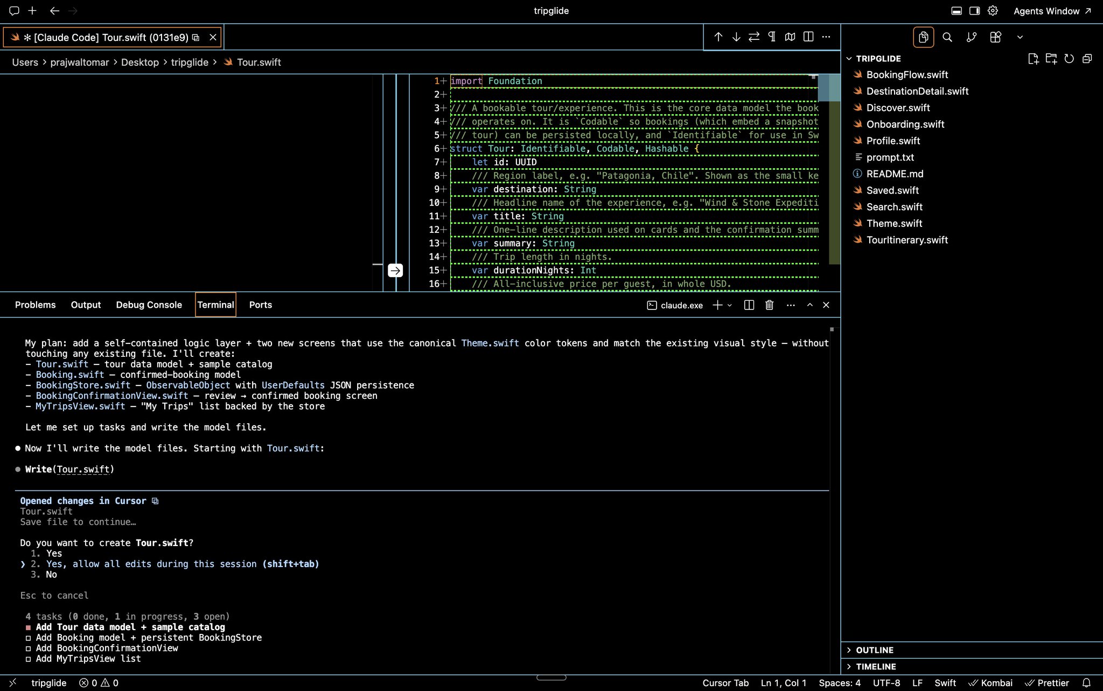Refresh the explorer file list
1103x691 pixels.
[1069, 59]
